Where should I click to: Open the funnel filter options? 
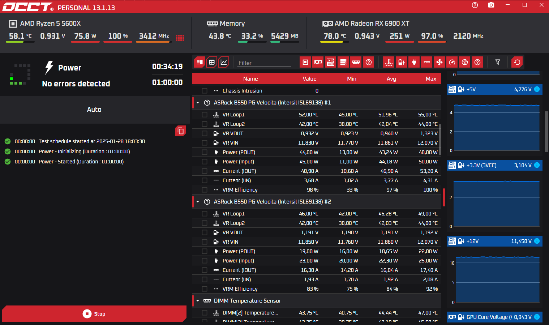click(x=498, y=62)
